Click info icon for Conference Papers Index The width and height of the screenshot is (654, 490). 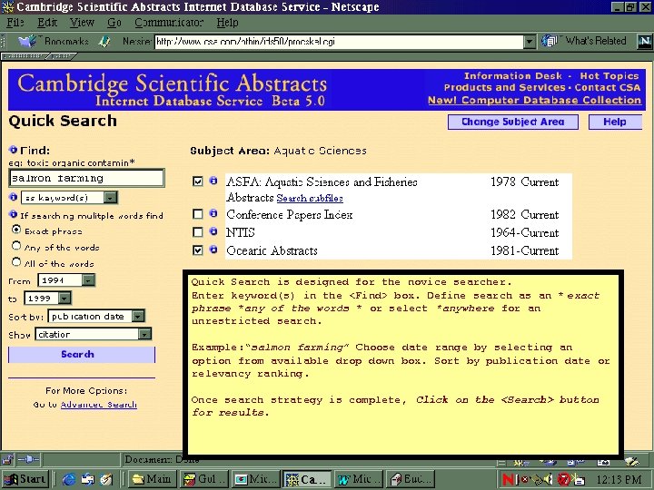point(213,213)
